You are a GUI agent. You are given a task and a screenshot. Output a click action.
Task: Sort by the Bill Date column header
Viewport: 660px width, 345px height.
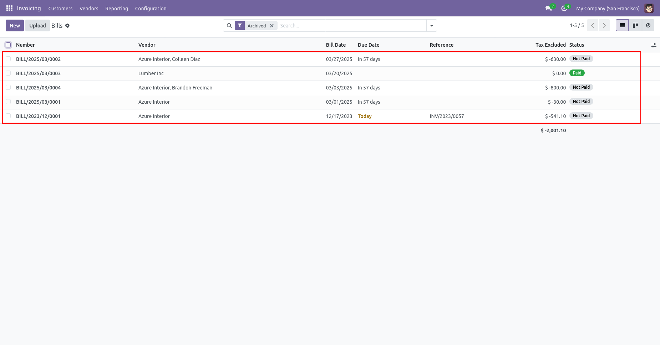tap(336, 45)
